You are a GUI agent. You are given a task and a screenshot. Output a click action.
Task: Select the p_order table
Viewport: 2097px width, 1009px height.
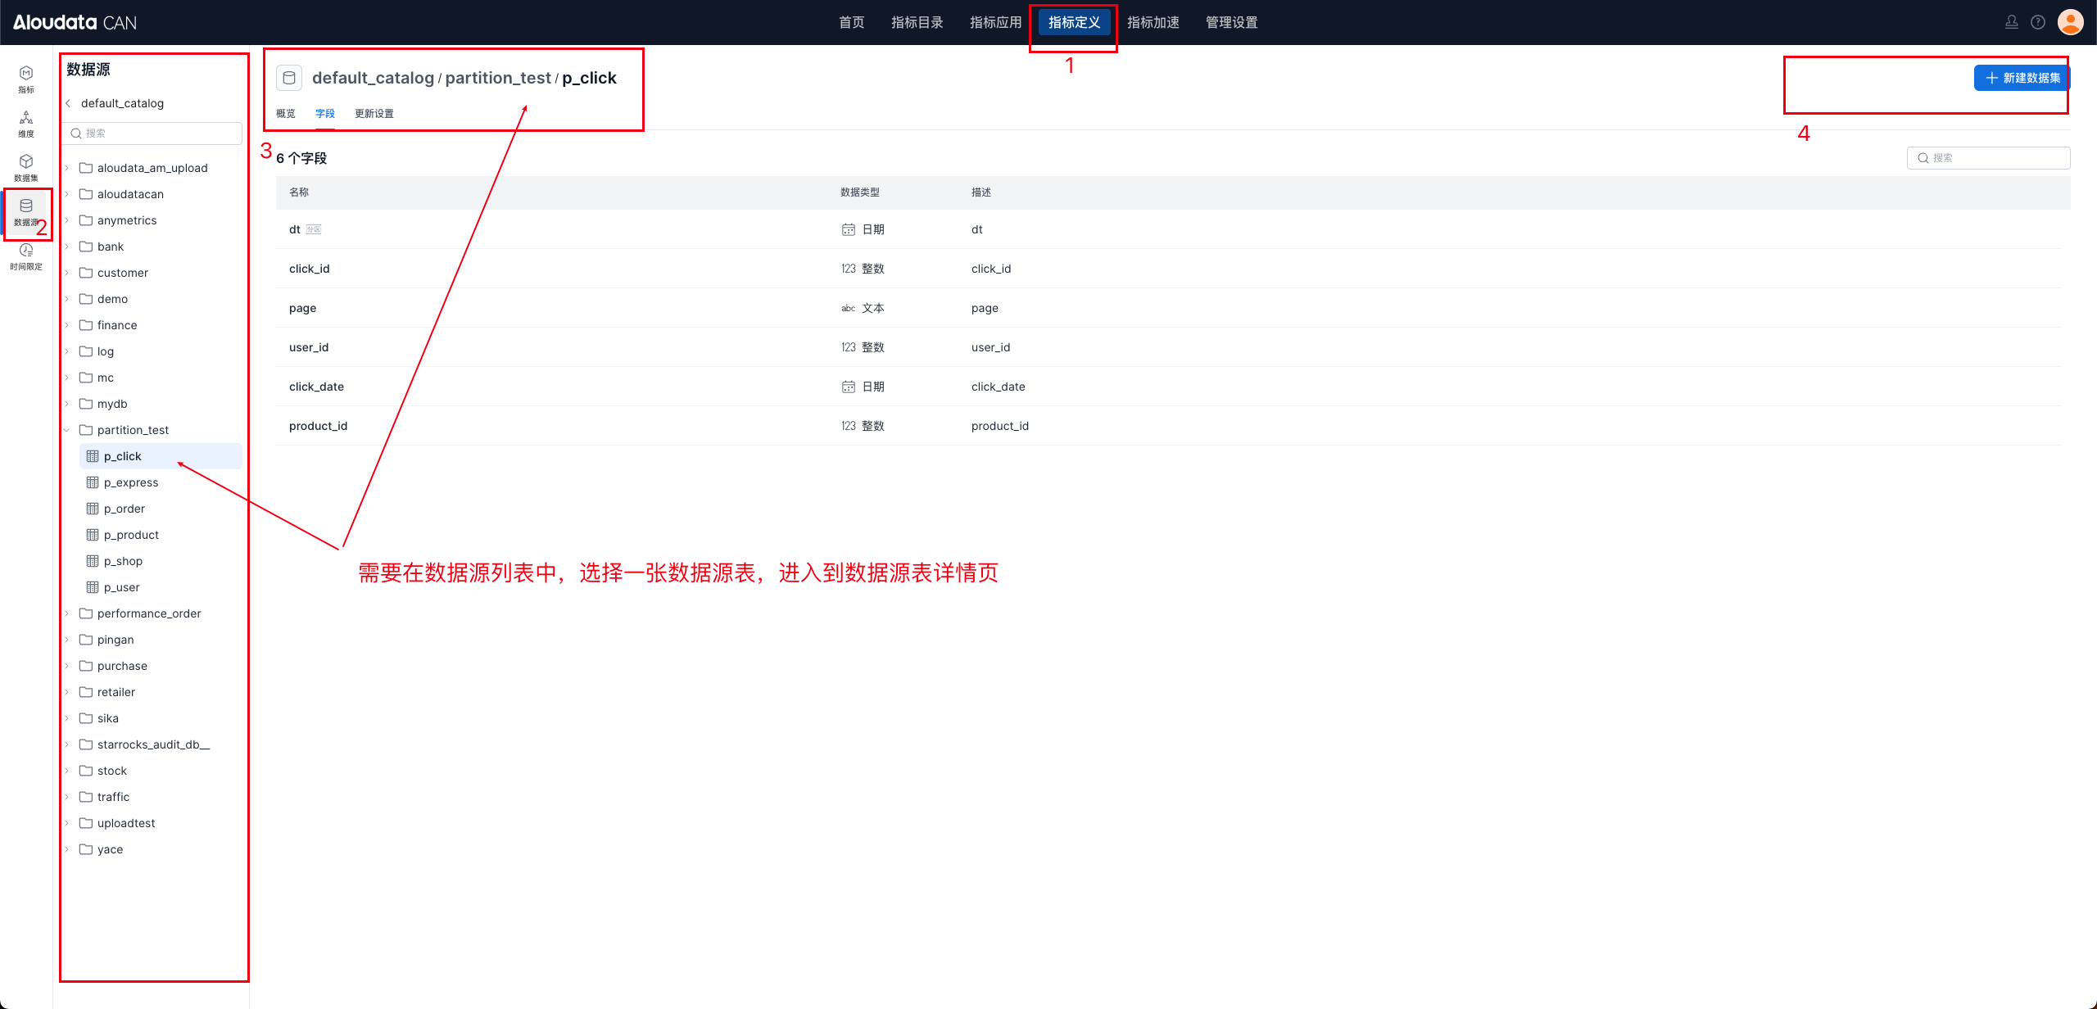[x=125, y=509]
